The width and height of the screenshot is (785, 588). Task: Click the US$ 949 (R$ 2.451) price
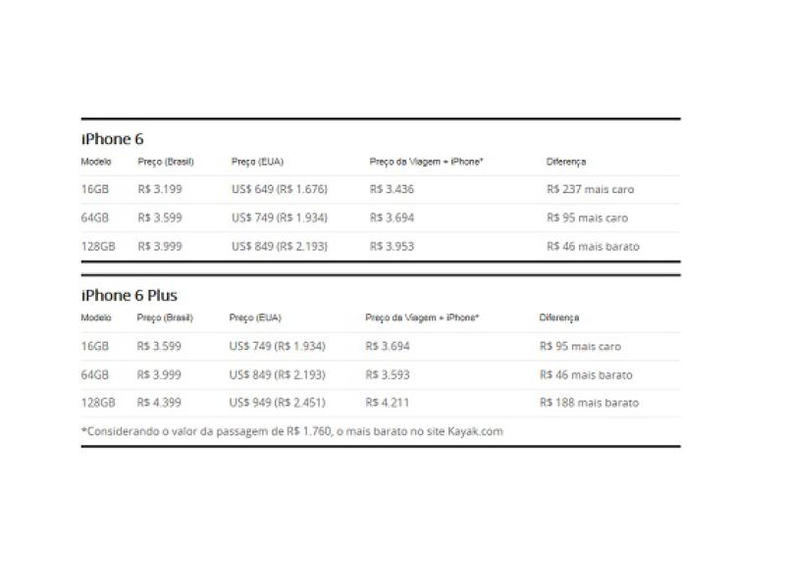tap(277, 403)
